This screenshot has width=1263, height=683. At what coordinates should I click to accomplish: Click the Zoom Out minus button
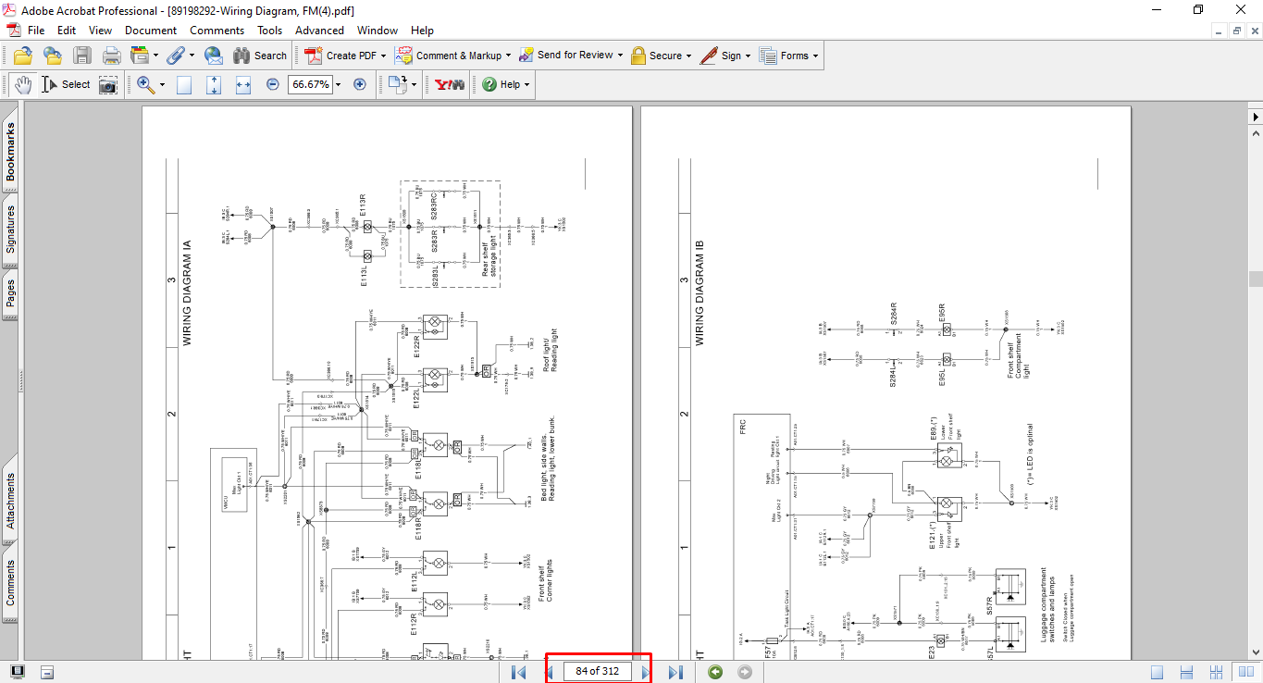(x=273, y=84)
